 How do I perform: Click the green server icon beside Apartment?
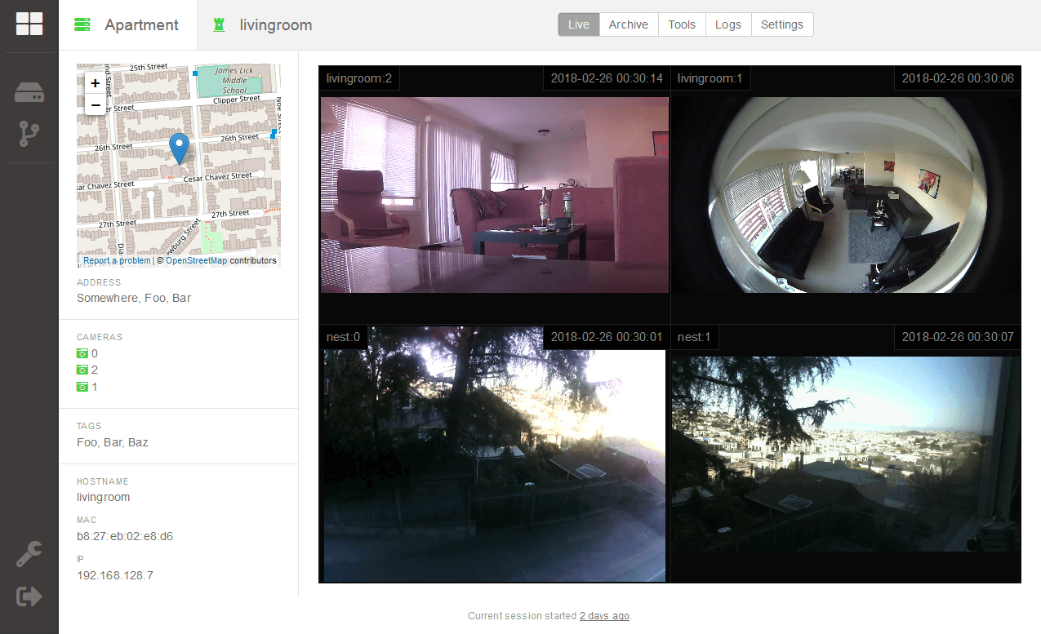[82, 24]
